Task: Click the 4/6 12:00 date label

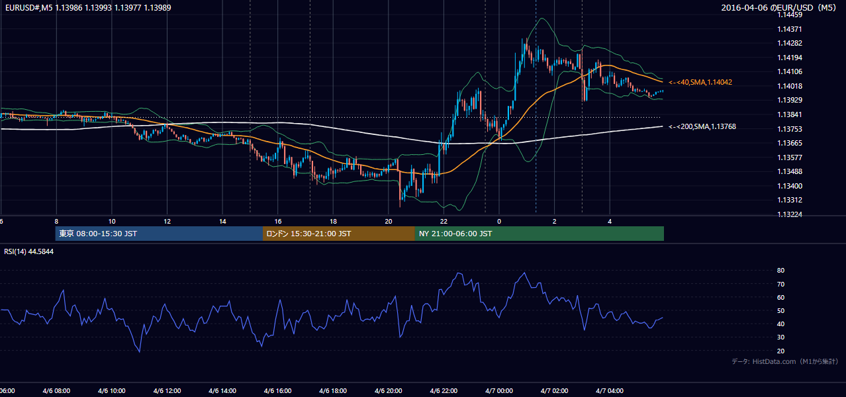Action: (x=167, y=391)
